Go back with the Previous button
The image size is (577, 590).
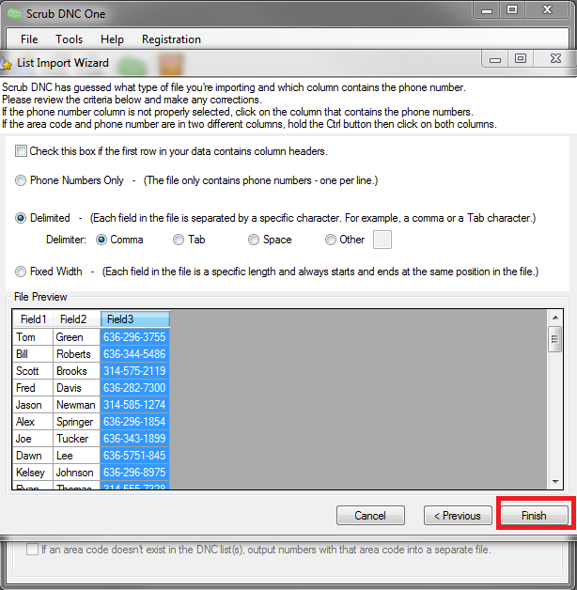coord(458,516)
